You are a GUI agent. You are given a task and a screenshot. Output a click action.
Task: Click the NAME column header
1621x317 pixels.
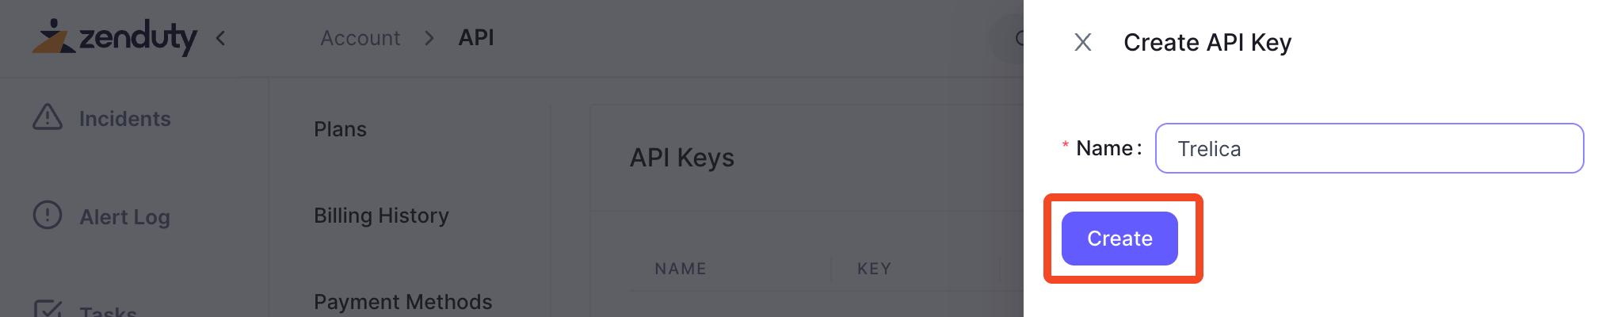click(681, 269)
